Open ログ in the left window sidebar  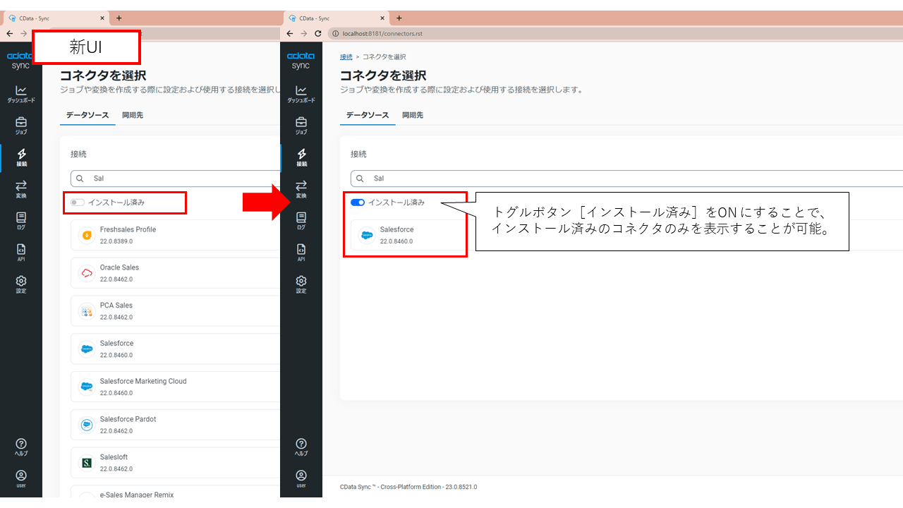[21, 221]
